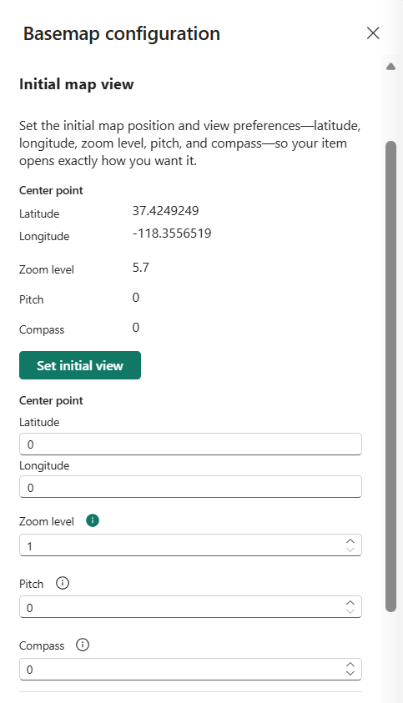Increase Compass value with the up arrow
This screenshot has width=403, height=703.
pyautogui.click(x=350, y=665)
